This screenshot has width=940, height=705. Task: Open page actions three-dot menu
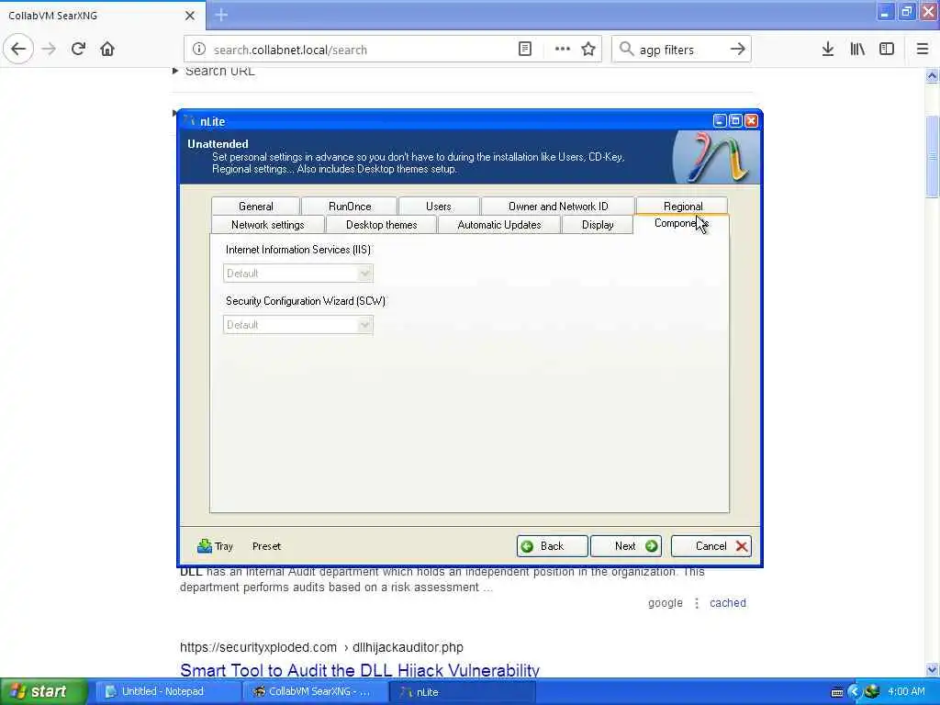[563, 50]
